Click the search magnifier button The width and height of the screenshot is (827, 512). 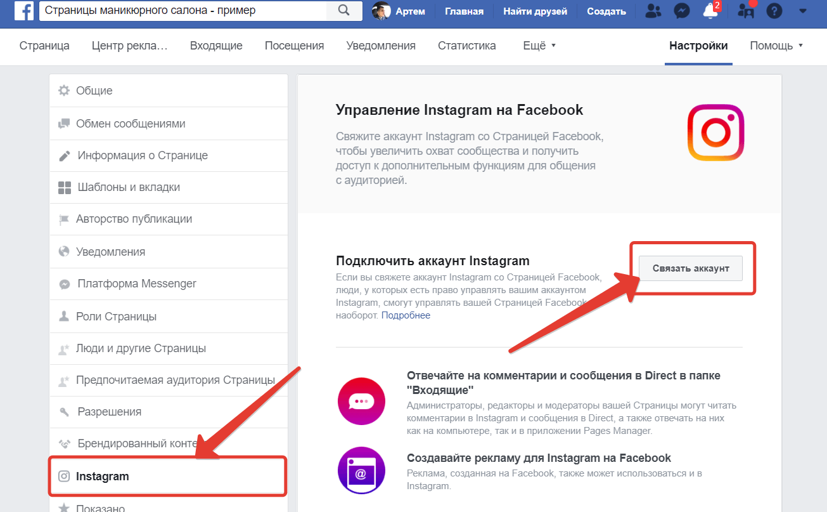[344, 11]
